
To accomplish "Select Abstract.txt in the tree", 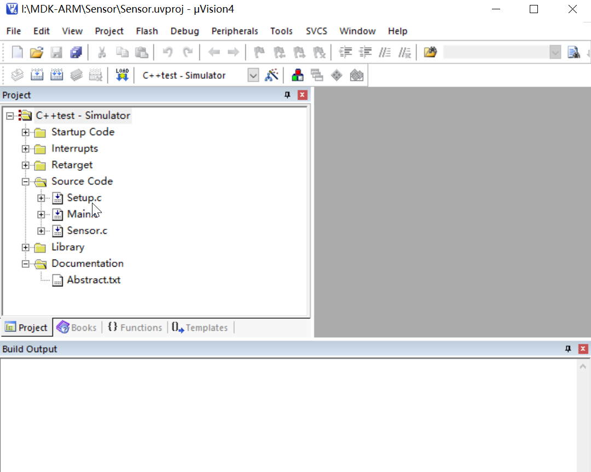I will coord(94,280).
